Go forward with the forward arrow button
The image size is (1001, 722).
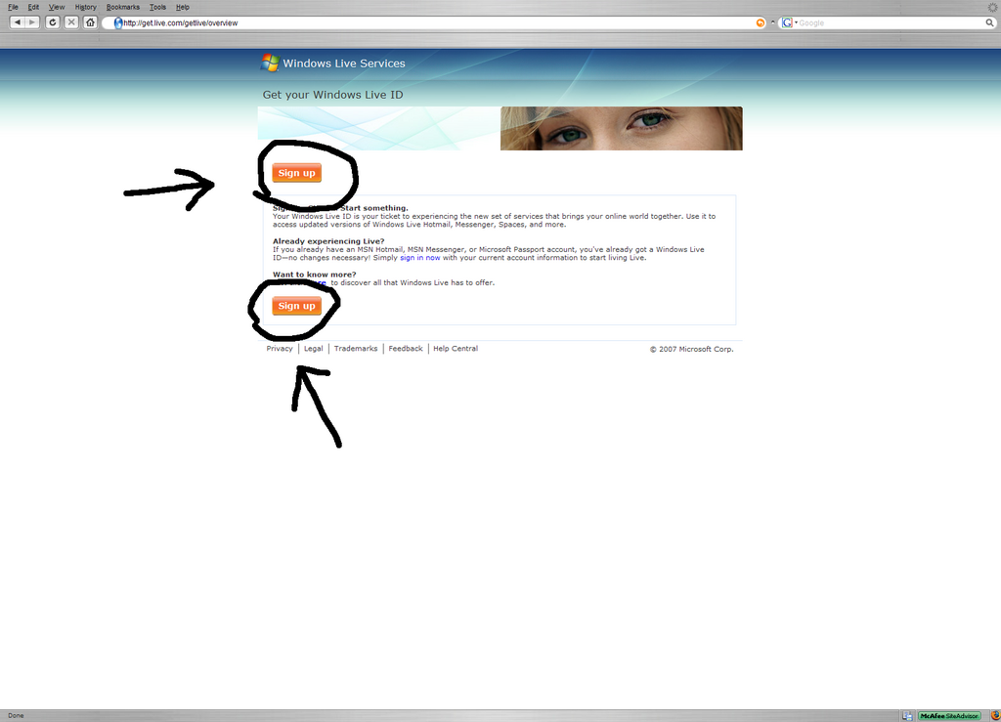point(32,22)
